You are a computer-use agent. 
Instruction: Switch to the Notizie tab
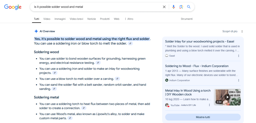tap(91, 19)
